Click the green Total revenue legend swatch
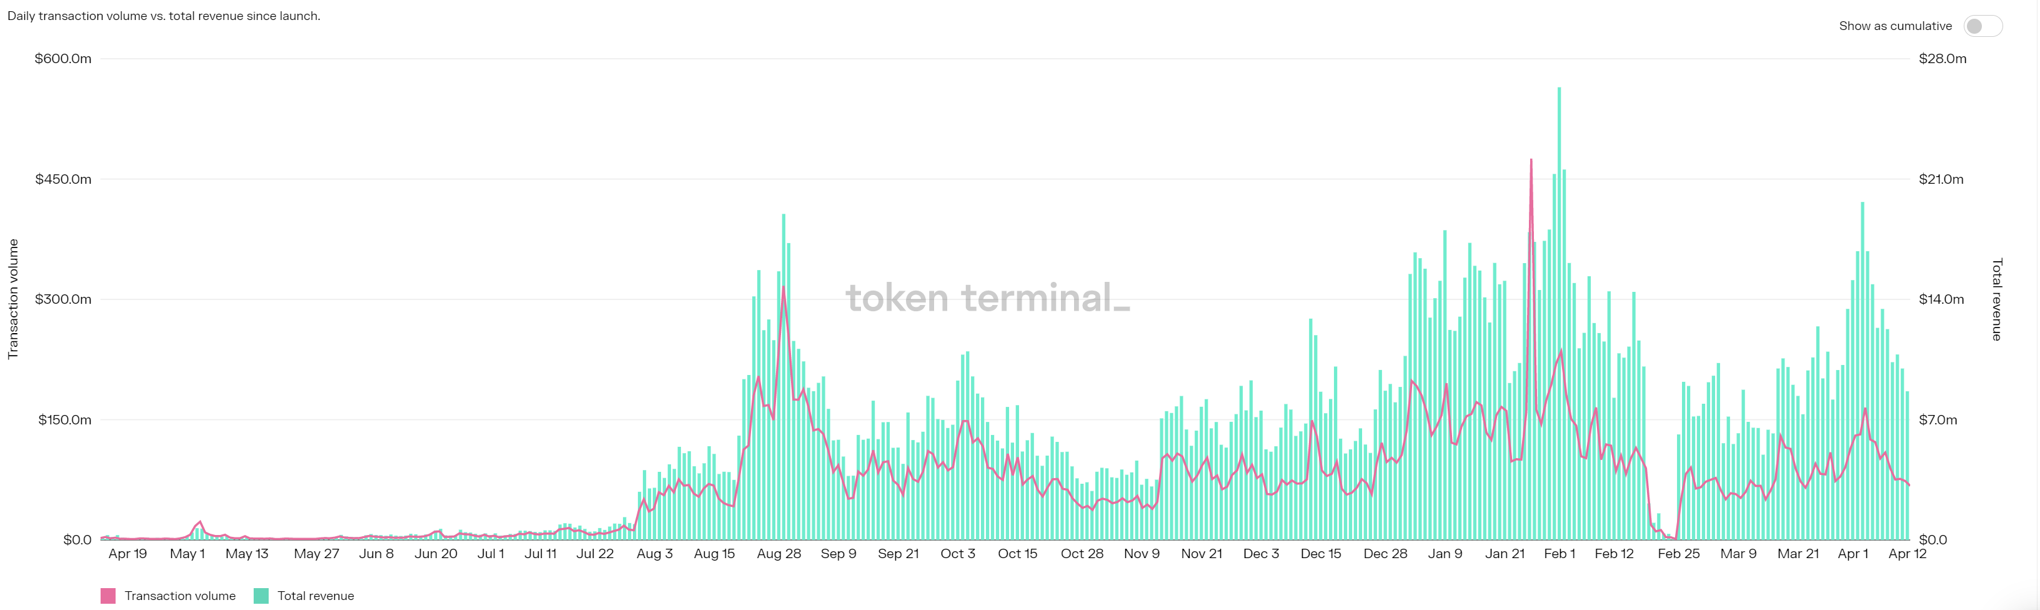This screenshot has height=610, width=2040. tap(261, 596)
